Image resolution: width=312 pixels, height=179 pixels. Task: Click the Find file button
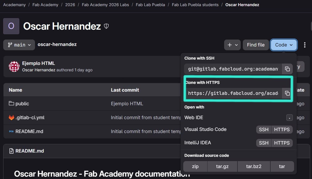coord(256,45)
